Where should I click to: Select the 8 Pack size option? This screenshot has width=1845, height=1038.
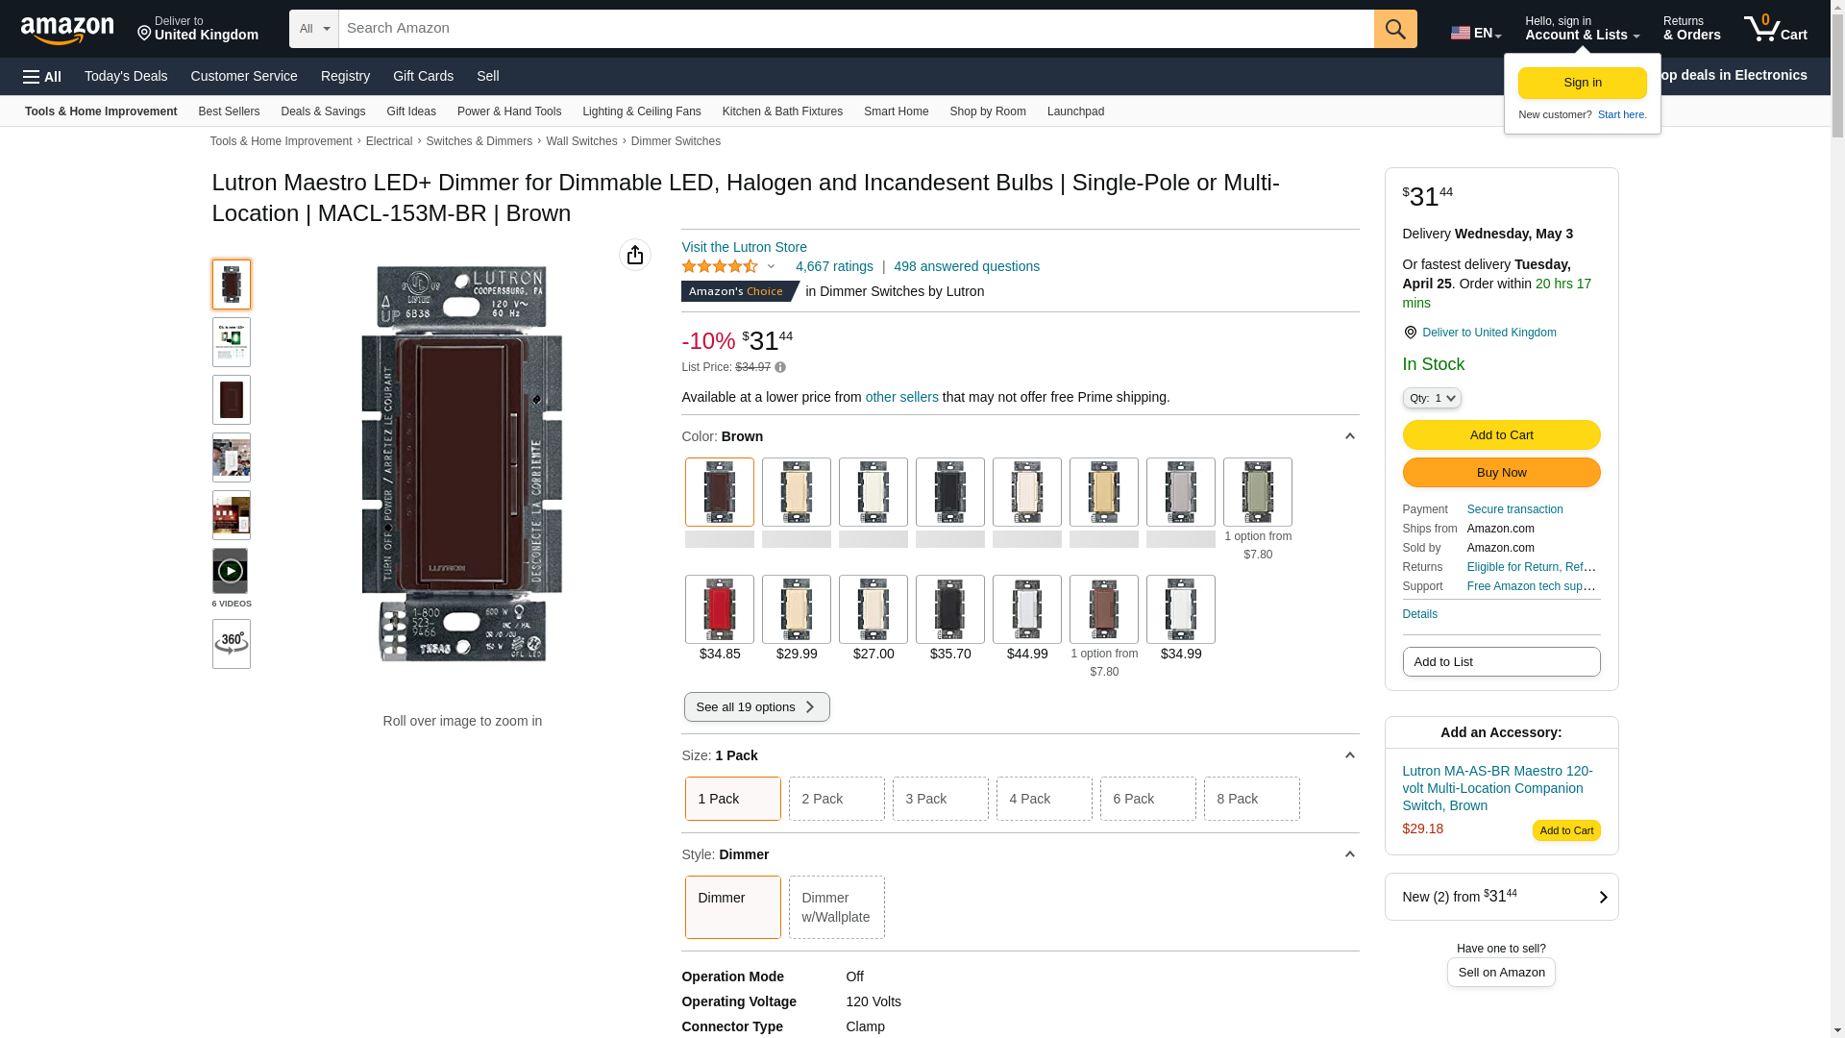1251,799
